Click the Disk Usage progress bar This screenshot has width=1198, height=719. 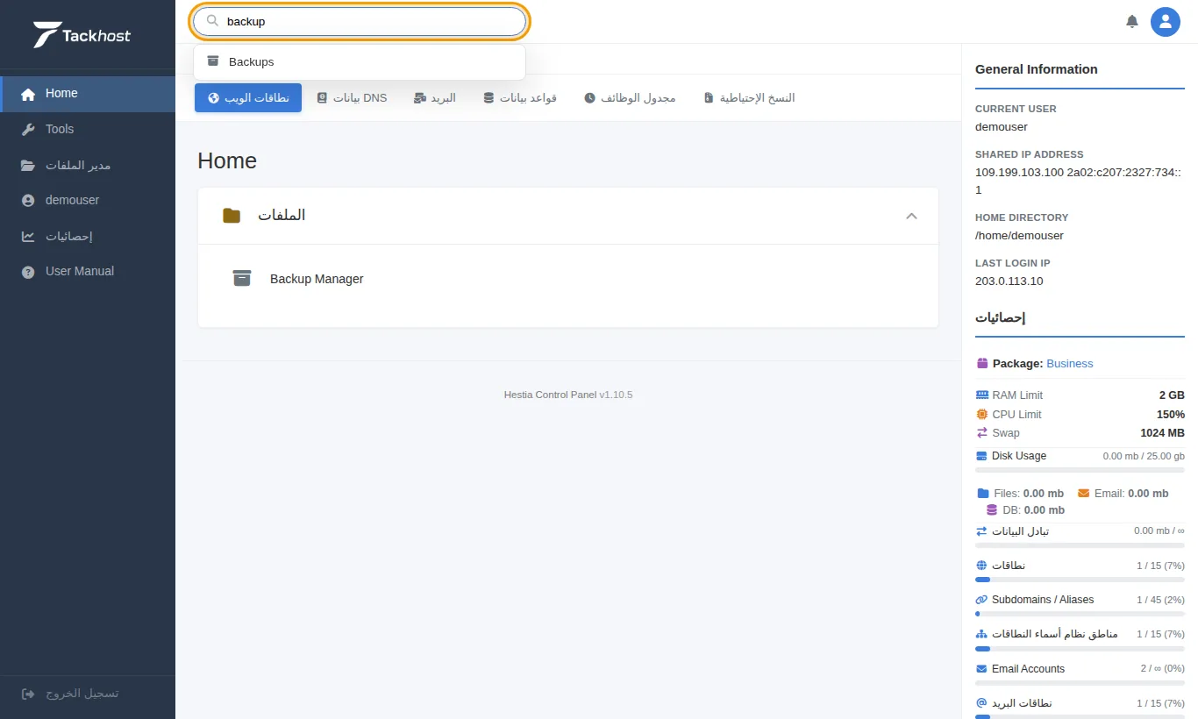[x=1080, y=471]
